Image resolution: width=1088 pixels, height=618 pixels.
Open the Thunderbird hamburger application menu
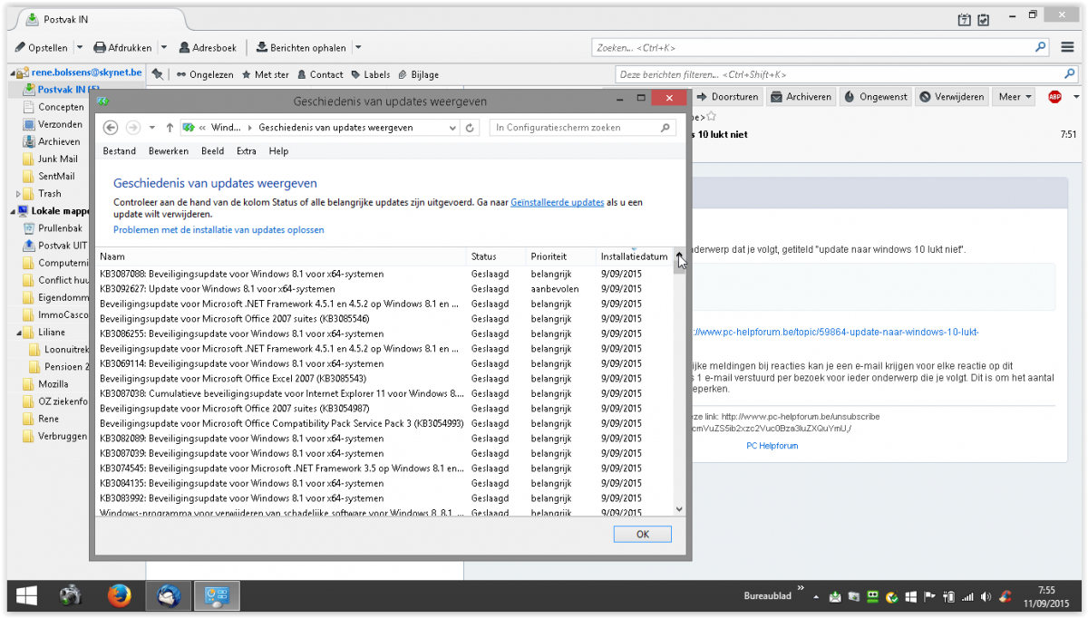1068,47
